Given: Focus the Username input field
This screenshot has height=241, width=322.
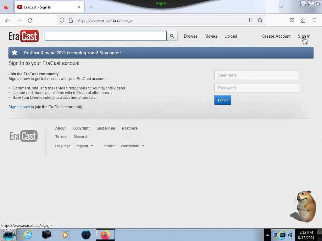Looking at the screenshot, I should click(x=257, y=75).
